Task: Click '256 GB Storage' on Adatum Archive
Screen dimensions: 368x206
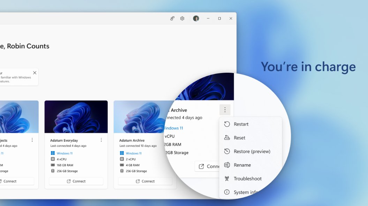Action: pyautogui.click(x=136, y=171)
